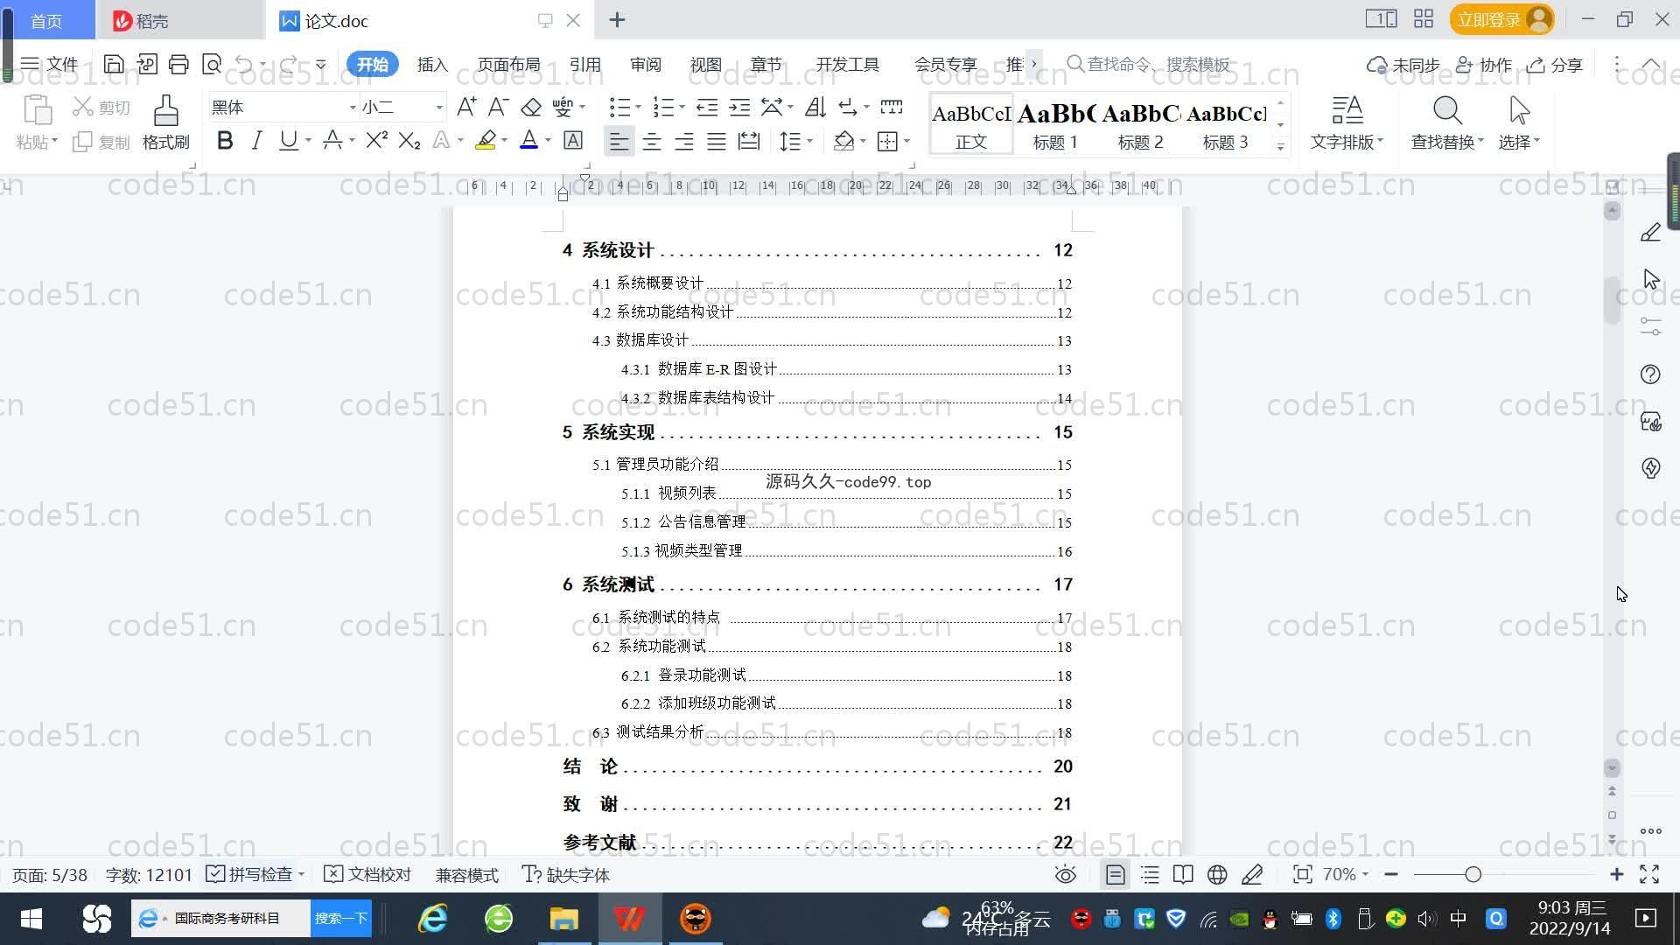Screen dimensions: 1680x945
Task: Open the paste icon
Action: click(x=37, y=111)
